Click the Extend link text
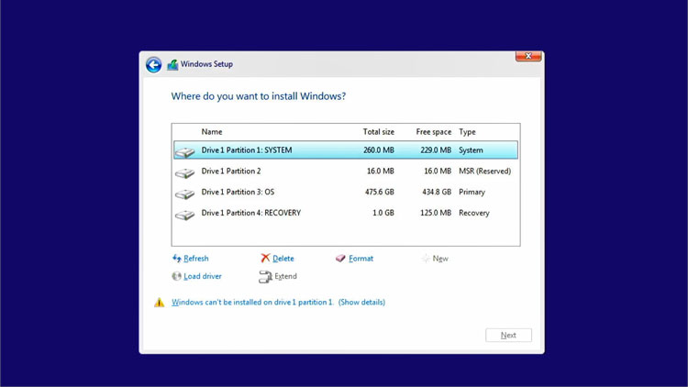This screenshot has height=387, width=688. (285, 276)
